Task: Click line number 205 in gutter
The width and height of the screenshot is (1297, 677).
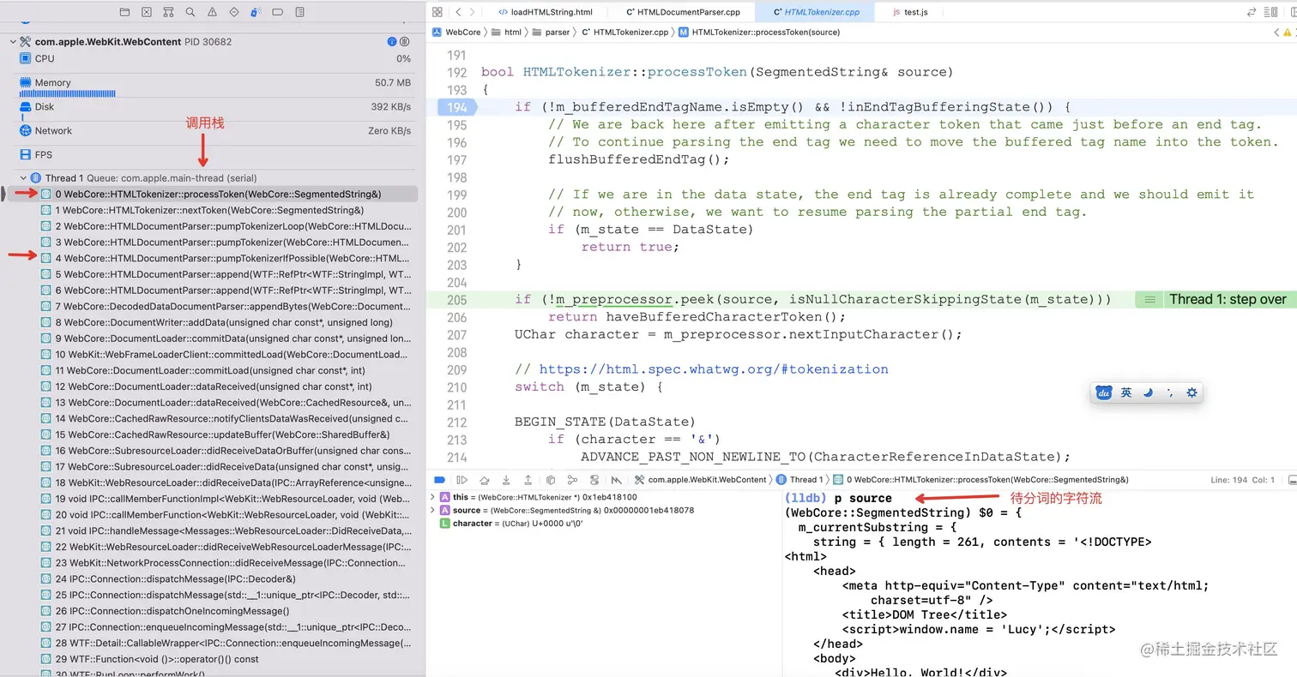Action: [x=457, y=299]
